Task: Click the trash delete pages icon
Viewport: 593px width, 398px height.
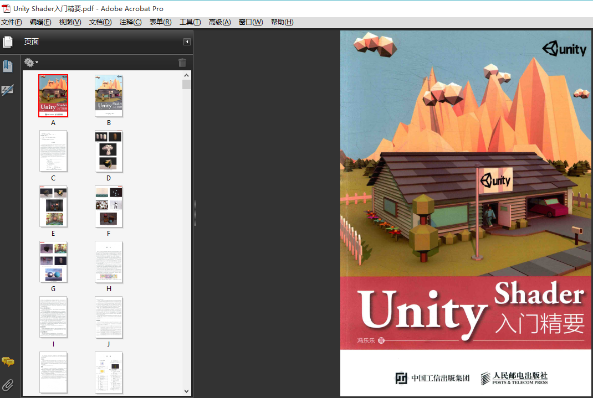Action: (x=182, y=63)
